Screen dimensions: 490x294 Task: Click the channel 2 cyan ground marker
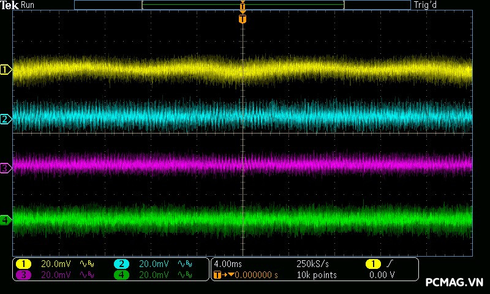[x=6, y=119]
